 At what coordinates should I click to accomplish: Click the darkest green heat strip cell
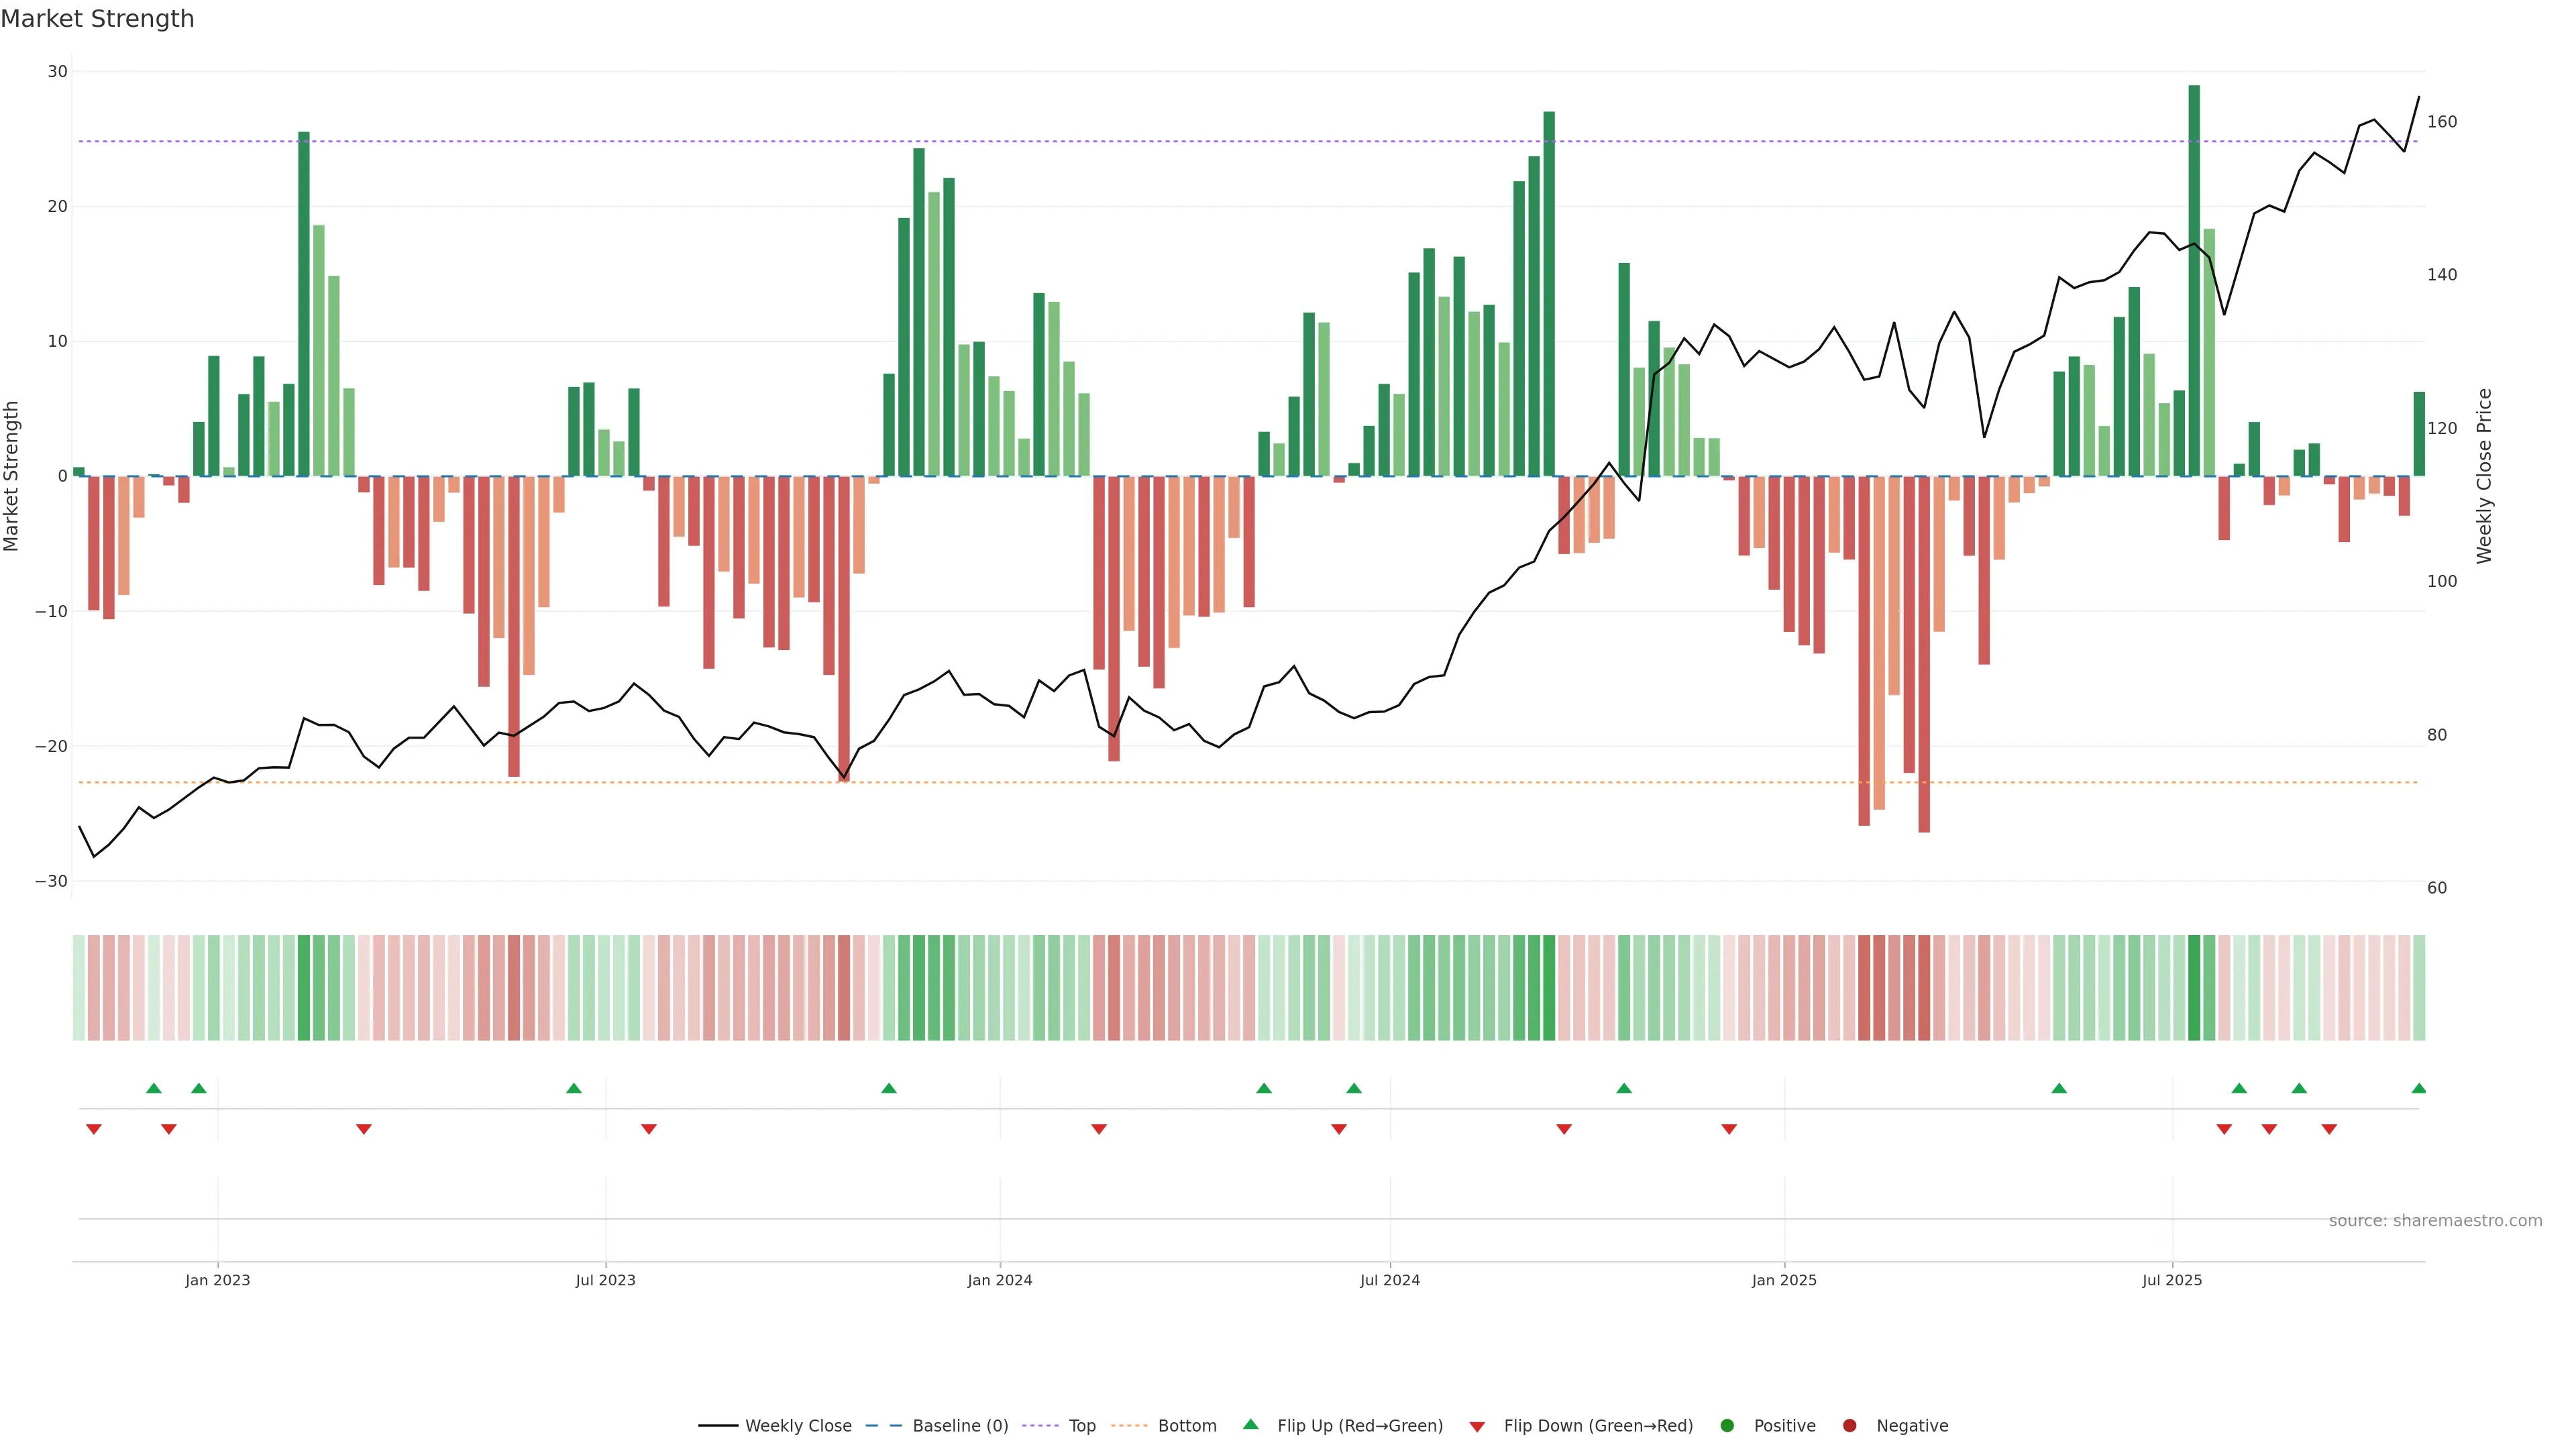[2194, 987]
